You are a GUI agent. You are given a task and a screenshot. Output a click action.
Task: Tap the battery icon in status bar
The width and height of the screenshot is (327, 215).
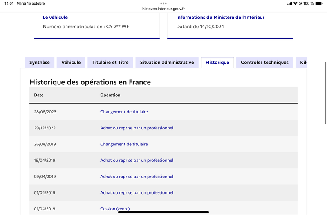(x=319, y=3)
